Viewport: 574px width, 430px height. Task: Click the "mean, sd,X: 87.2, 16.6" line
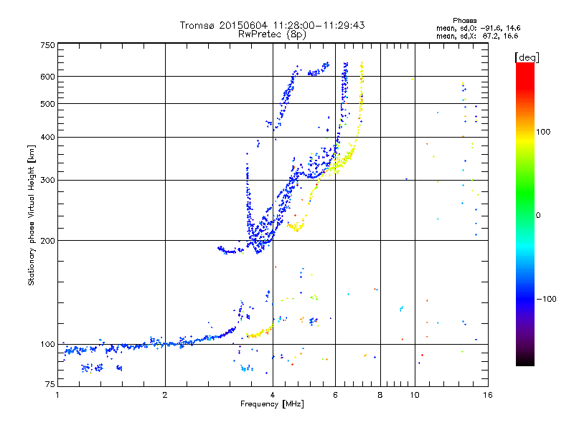coord(477,36)
